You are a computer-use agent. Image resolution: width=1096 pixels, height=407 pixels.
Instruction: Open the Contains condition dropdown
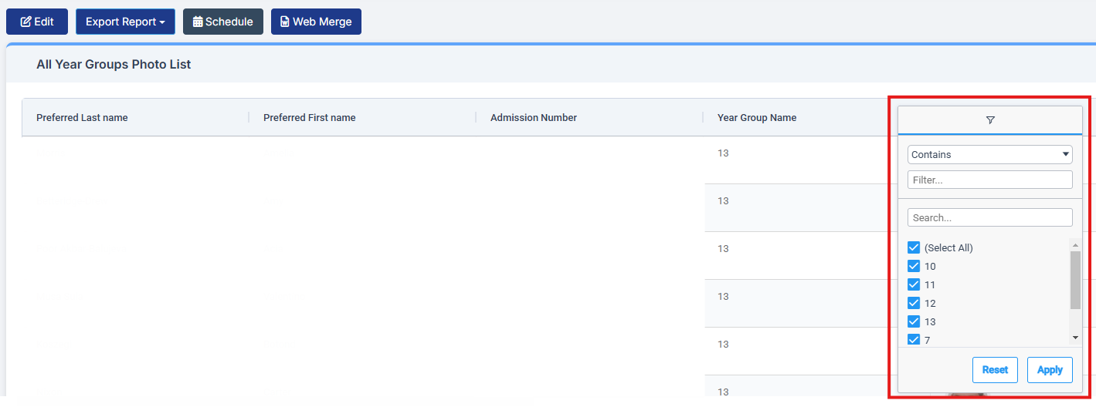click(x=989, y=154)
